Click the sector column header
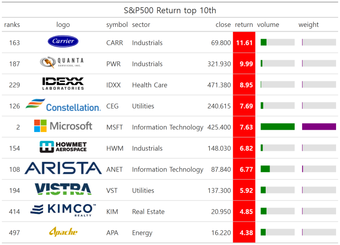The height and width of the screenshot is (245, 340). point(141,25)
